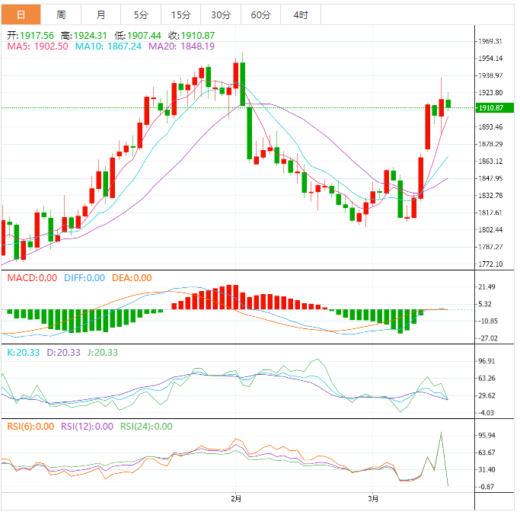Switch to the 5分 interval tab

click(x=142, y=14)
